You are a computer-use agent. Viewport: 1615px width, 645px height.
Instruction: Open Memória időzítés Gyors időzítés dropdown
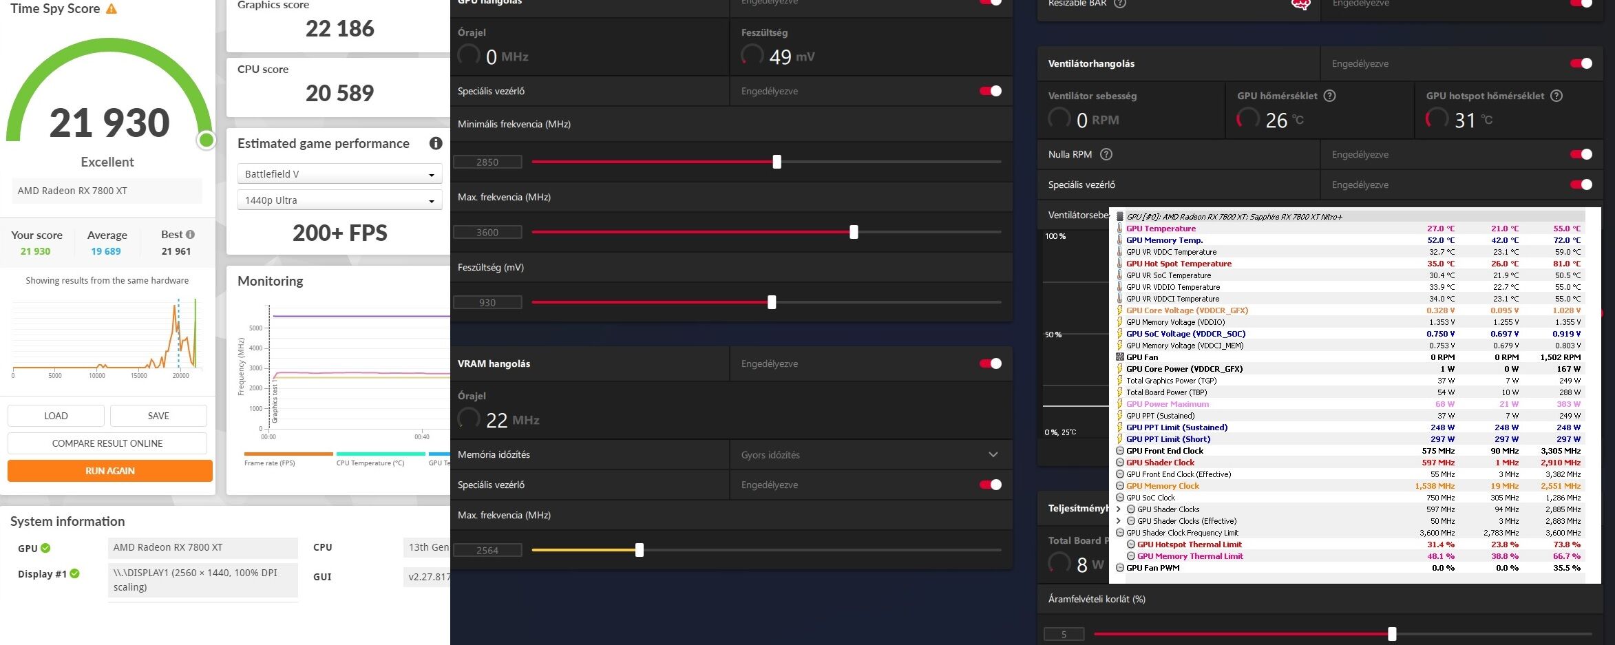tap(871, 454)
